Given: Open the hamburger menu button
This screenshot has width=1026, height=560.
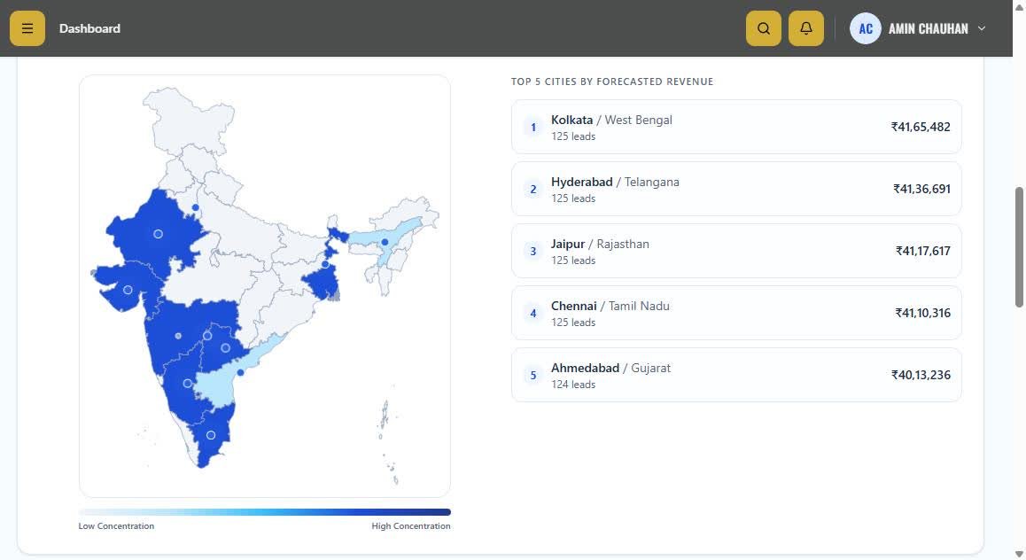Looking at the screenshot, I should (x=27, y=28).
